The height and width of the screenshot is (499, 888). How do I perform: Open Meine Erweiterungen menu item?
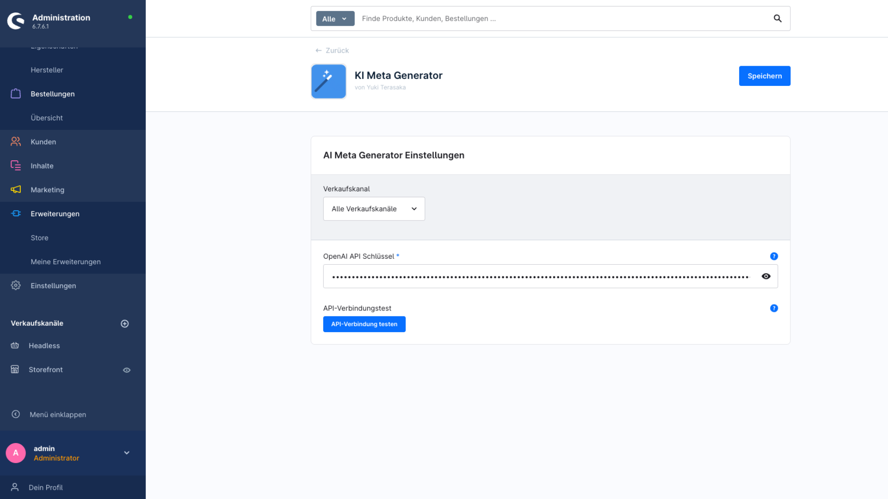[x=66, y=262]
